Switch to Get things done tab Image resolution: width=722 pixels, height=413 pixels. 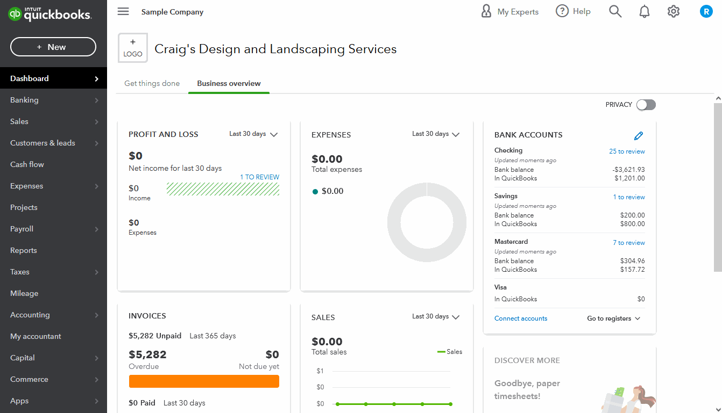tap(152, 83)
